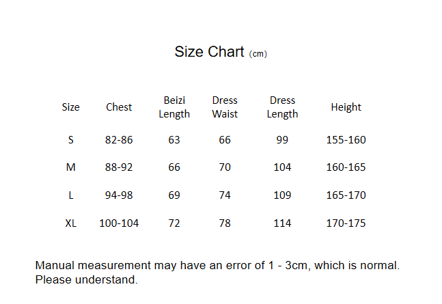Click the height range 155-160
The width and height of the screenshot is (442, 304).
(346, 140)
